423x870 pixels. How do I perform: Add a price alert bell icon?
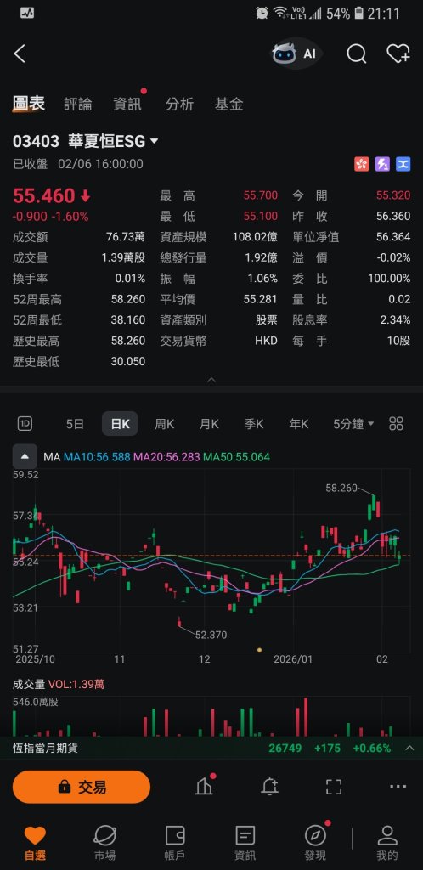click(270, 786)
